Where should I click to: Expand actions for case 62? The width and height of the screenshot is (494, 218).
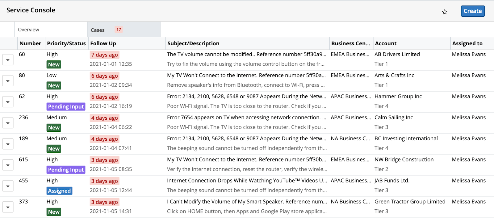tap(8, 102)
